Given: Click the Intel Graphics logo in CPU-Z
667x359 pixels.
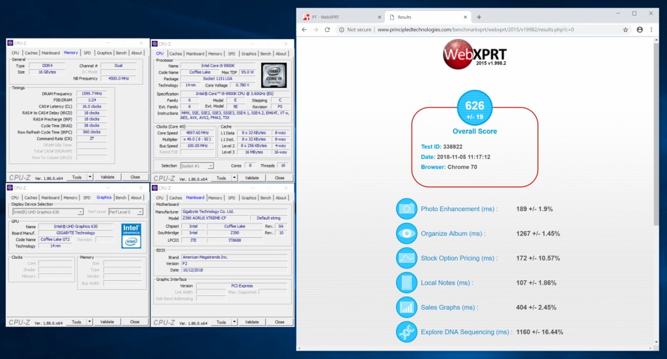Looking at the screenshot, I should point(131,236).
